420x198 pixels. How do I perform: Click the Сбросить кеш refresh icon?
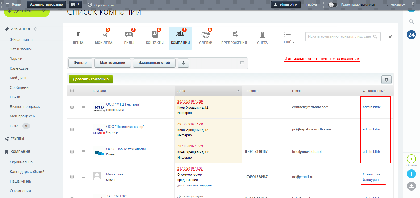tap(90, 5)
